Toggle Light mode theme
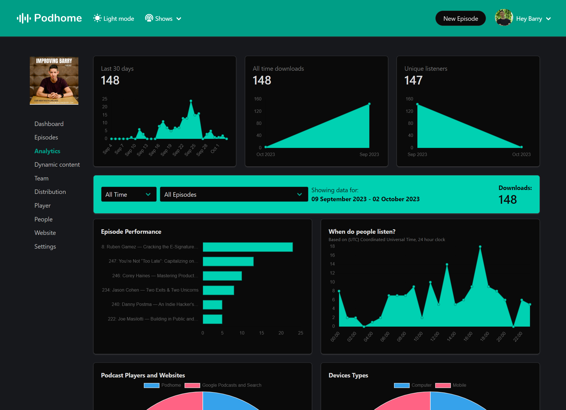 [x=119, y=19]
